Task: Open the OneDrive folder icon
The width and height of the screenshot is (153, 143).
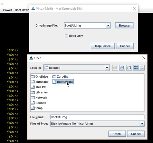Action: coord(33,77)
